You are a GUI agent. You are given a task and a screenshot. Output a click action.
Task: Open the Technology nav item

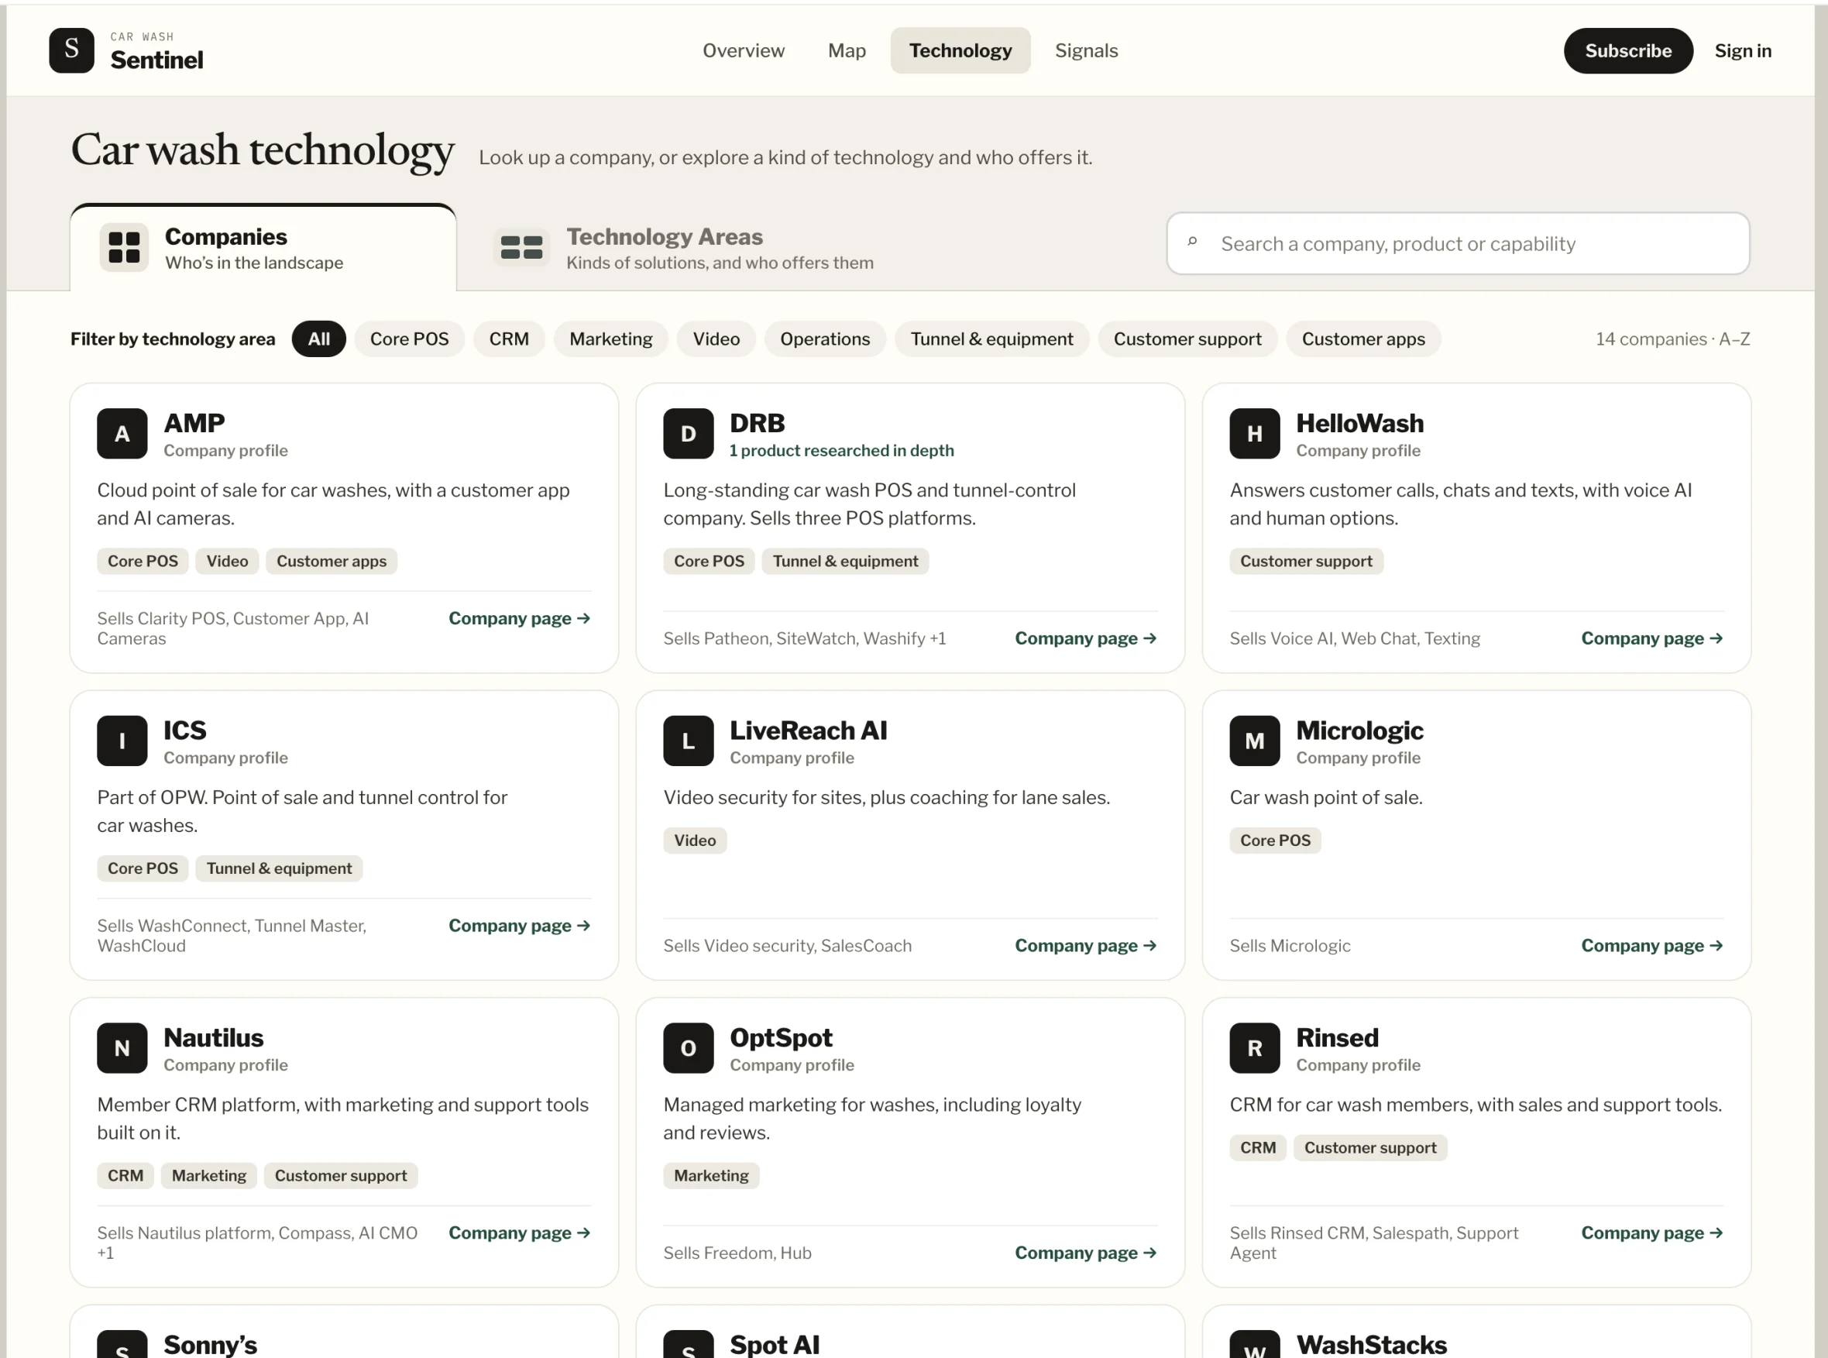[x=960, y=50]
